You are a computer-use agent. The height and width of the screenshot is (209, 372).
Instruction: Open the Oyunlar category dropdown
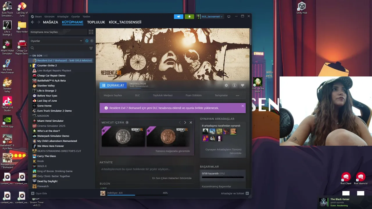coord(56,41)
